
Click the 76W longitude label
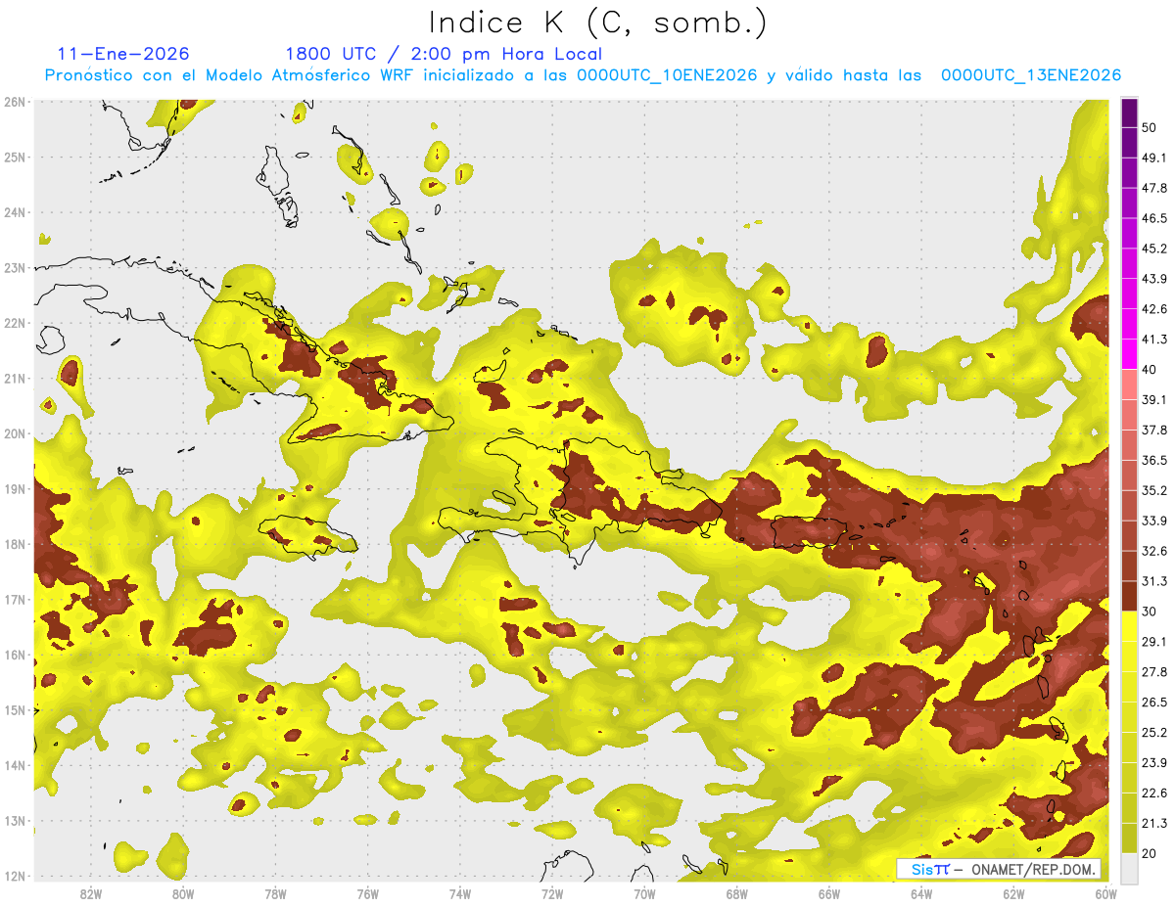pyautogui.click(x=367, y=894)
